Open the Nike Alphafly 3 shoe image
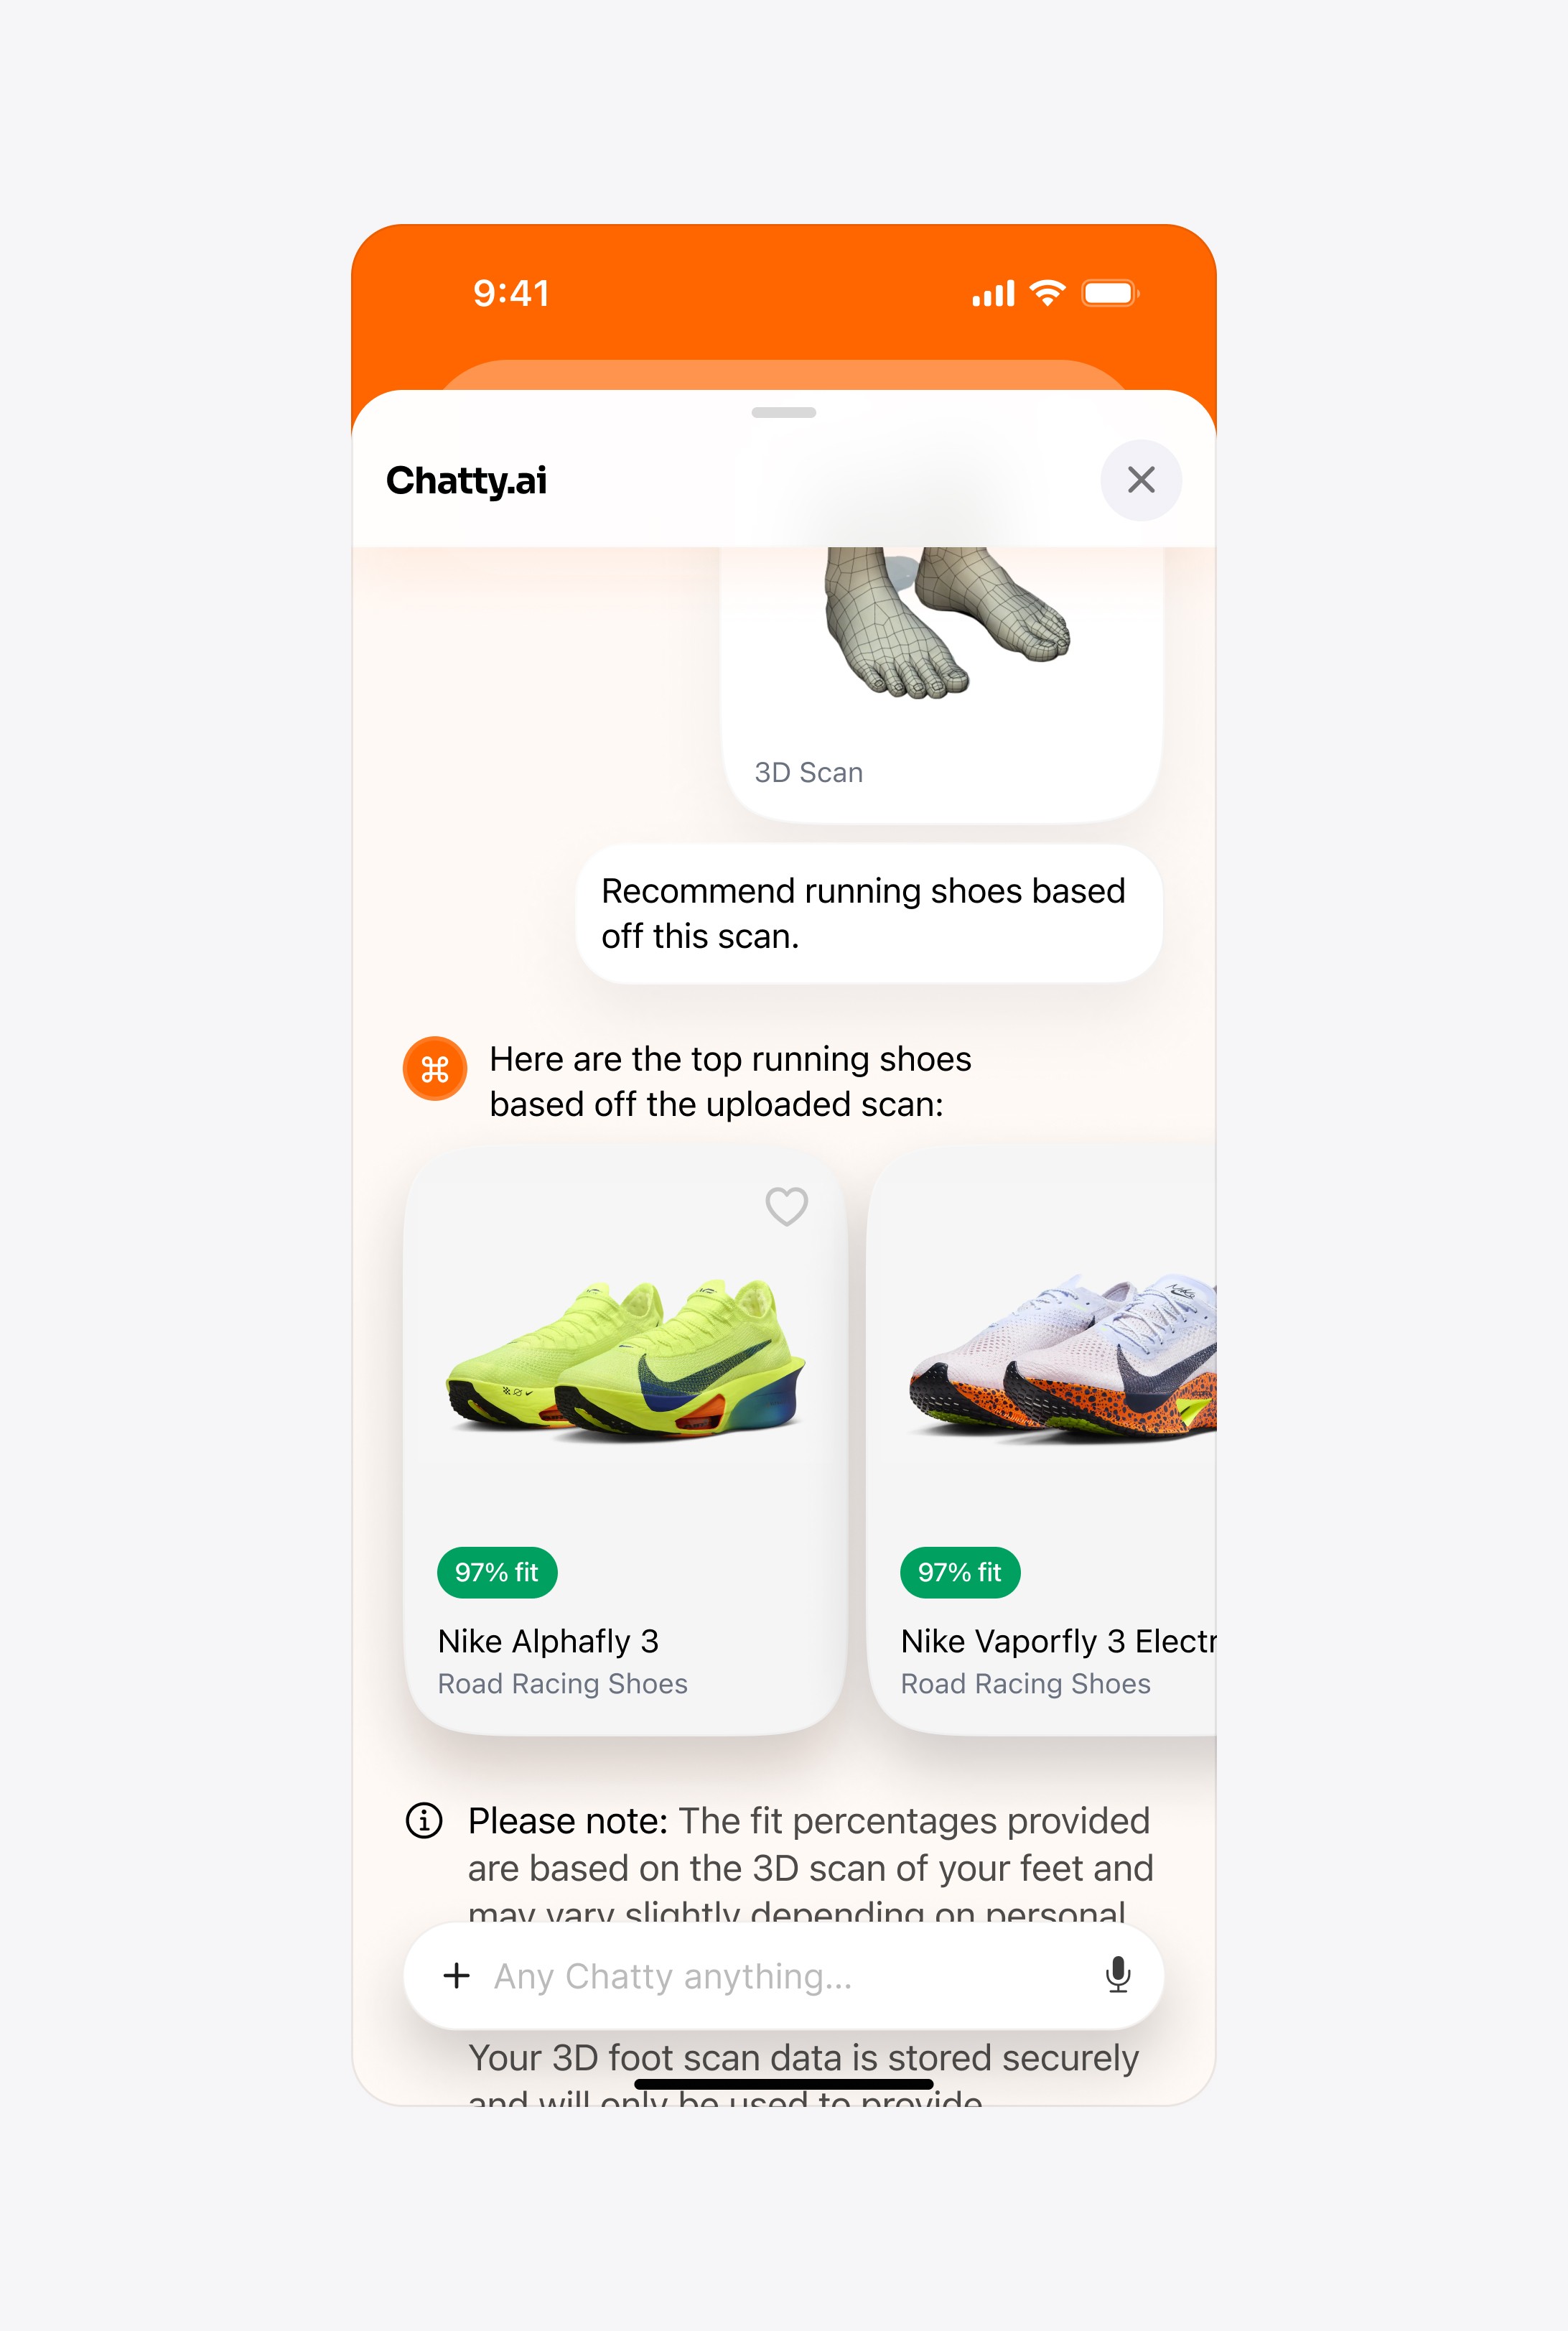The height and width of the screenshot is (2331, 1568). point(625,1360)
